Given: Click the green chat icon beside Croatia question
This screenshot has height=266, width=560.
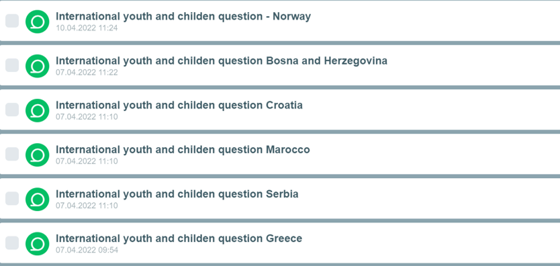Looking at the screenshot, I should [37, 110].
